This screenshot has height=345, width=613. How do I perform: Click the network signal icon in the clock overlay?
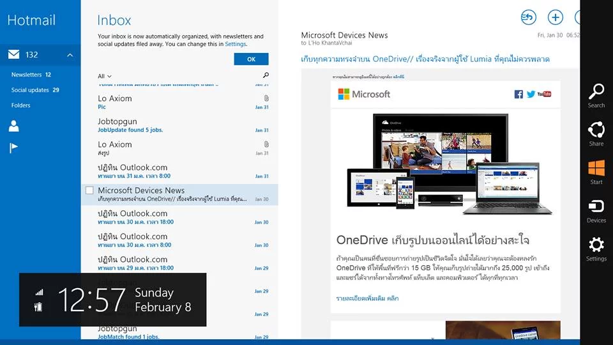(x=39, y=292)
